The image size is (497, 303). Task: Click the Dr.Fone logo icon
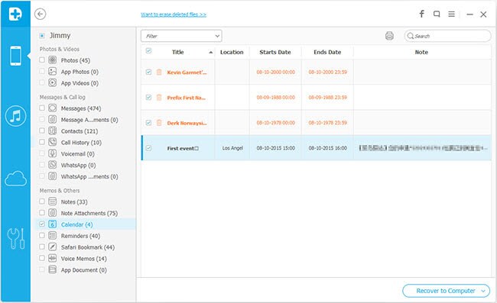pyautogui.click(x=15, y=14)
